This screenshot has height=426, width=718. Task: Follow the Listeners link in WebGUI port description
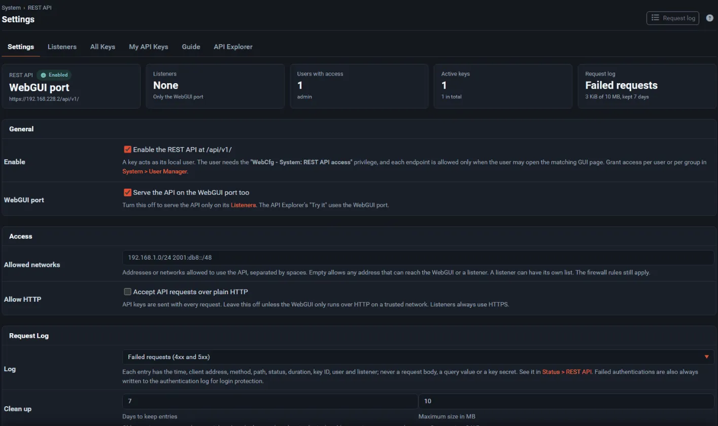click(243, 205)
